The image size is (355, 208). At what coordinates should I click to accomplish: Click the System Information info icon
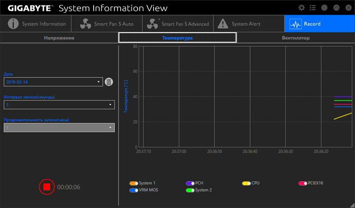click(x=13, y=24)
